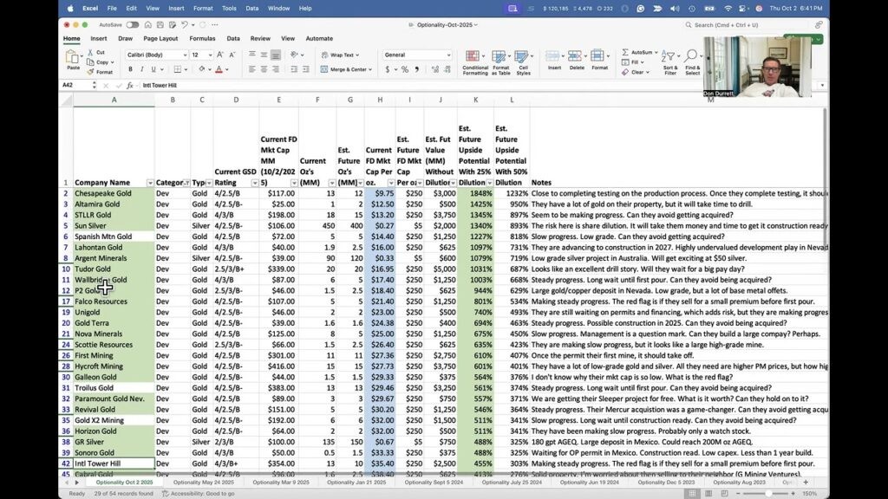The width and height of the screenshot is (888, 499).
Task: Toggle Wrap Text for cells
Action: point(340,55)
